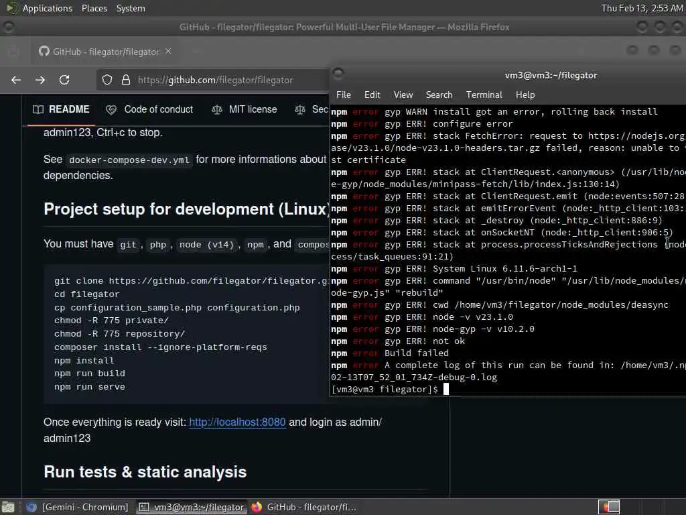Open the tracking protection shield icon

(107, 80)
